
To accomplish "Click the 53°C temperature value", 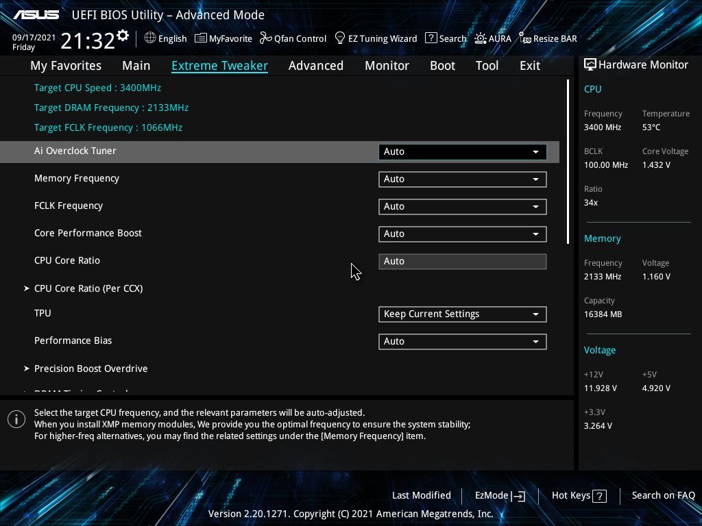I will point(651,127).
